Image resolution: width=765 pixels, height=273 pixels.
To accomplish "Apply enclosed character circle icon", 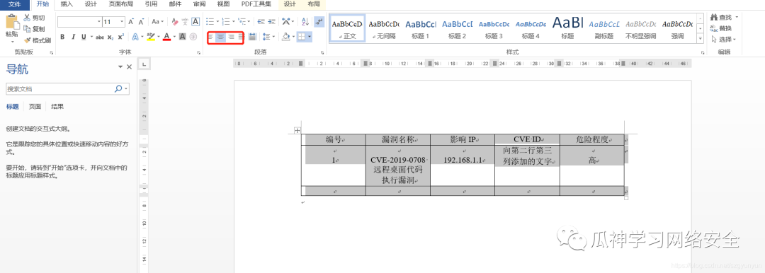I will click(x=193, y=37).
